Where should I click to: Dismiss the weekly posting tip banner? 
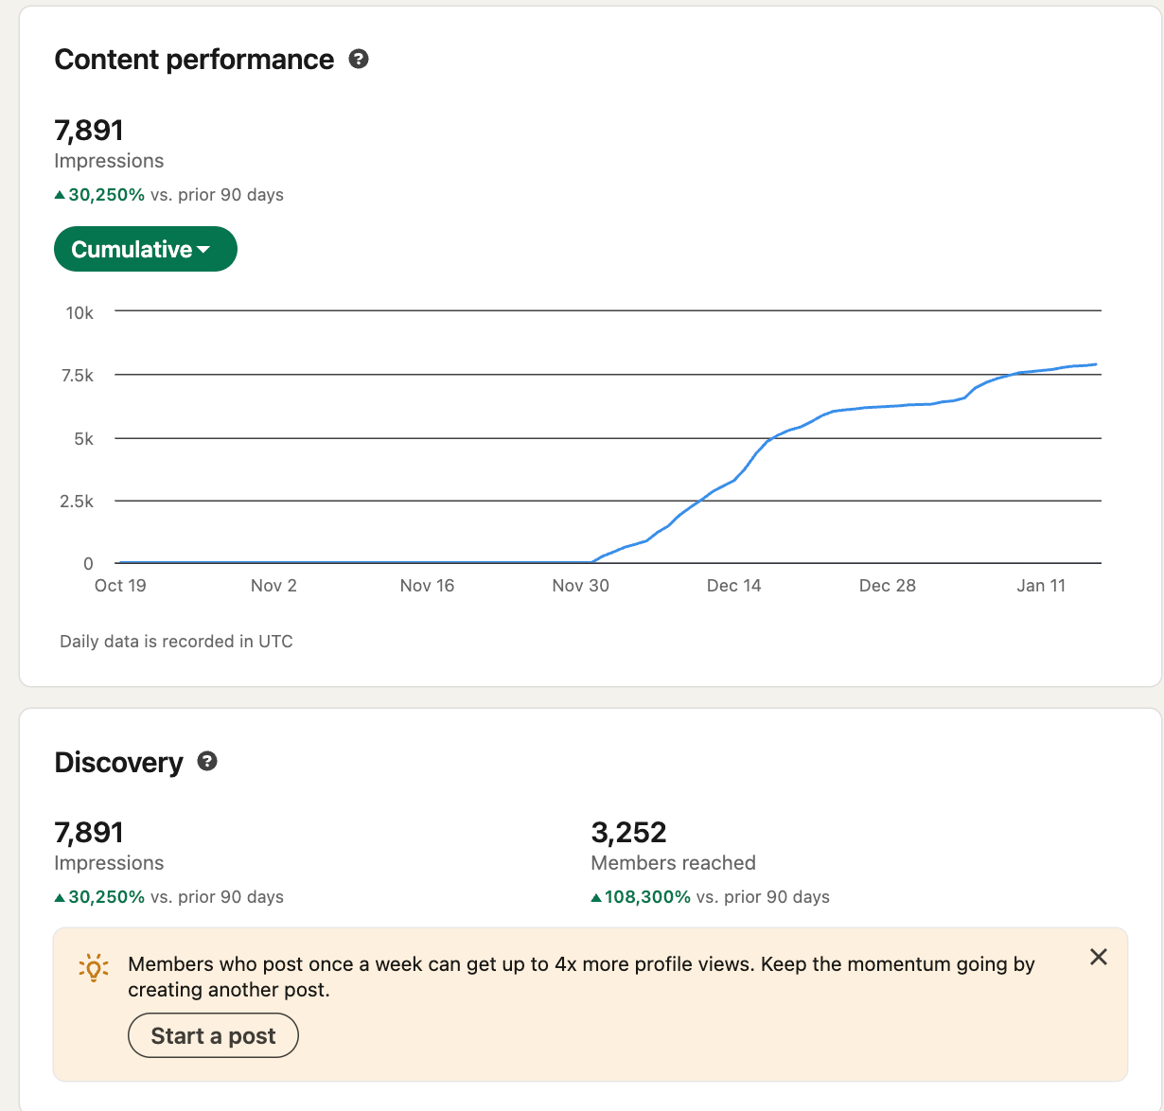[1098, 957]
